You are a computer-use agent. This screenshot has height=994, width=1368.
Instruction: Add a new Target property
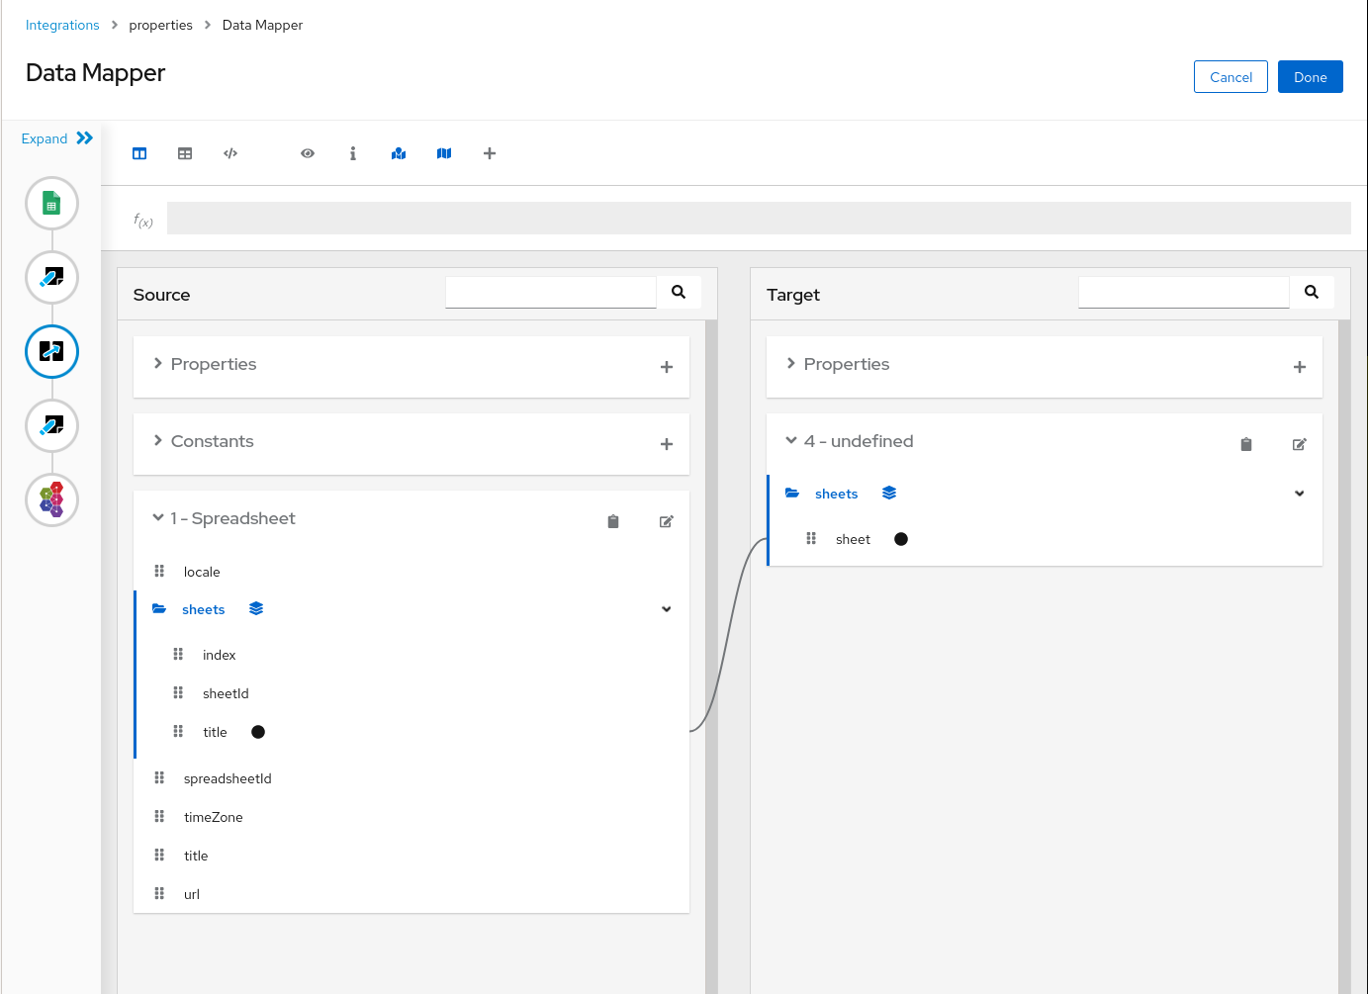coord(1300,367)
